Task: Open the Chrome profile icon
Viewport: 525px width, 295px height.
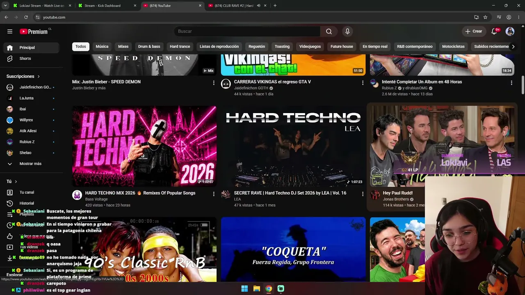Action: tap(509, 17)
